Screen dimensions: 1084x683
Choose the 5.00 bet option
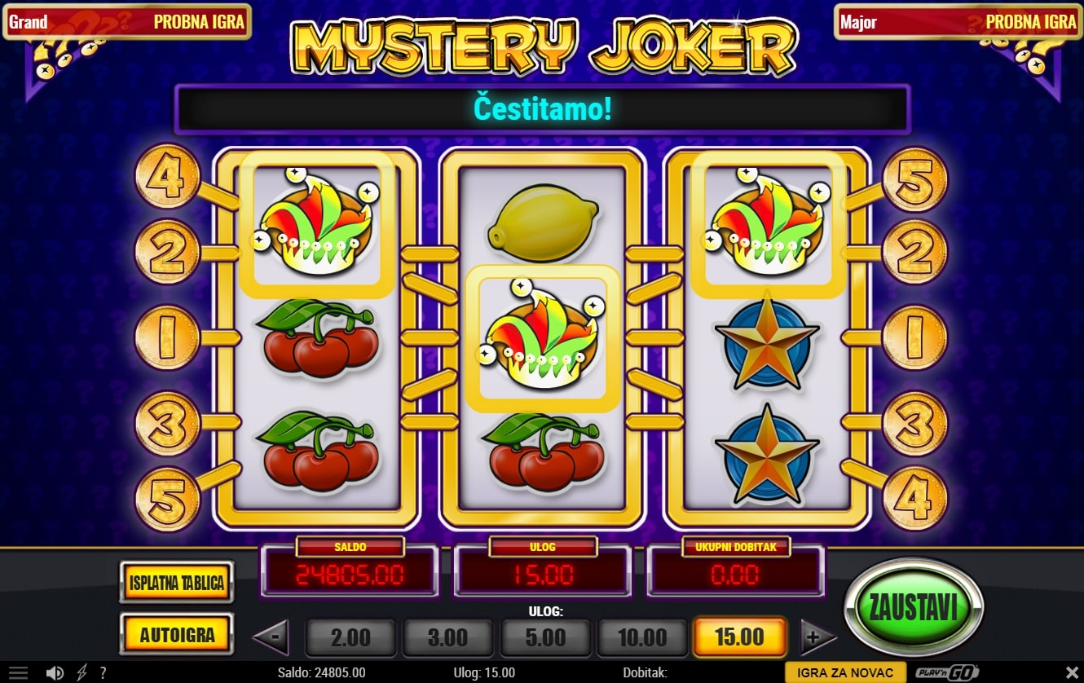click(545, 637)
